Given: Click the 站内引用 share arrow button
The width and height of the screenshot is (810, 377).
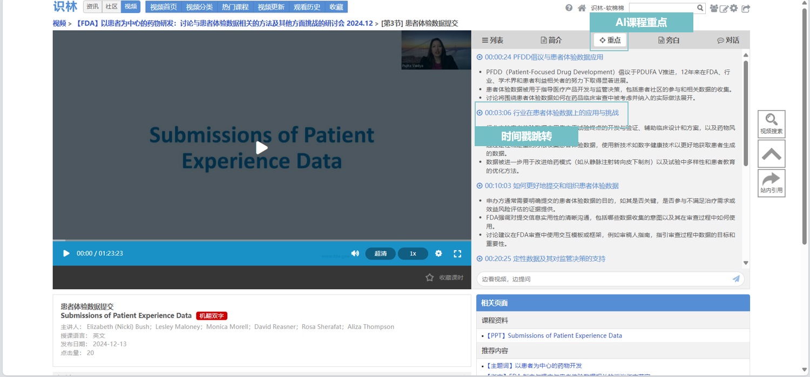Looking at the screenshot, I should coord(771,183).
